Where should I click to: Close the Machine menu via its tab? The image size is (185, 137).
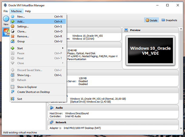click(16, 11)
